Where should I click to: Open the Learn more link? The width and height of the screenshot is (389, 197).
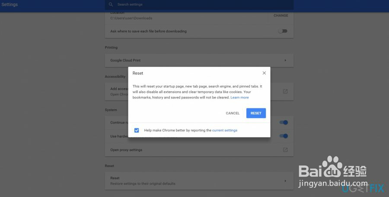tap(239, 98)
